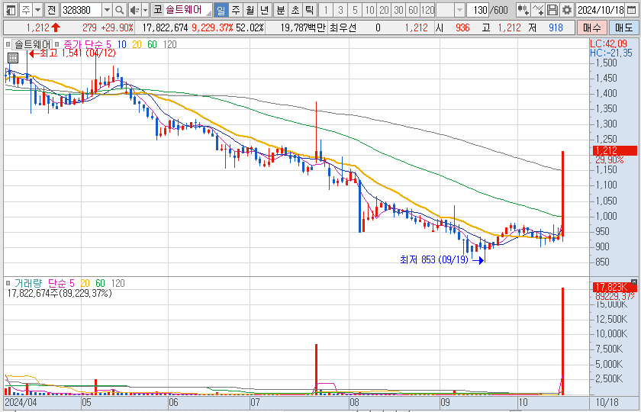The image size is (641, 412).
Task: Click the 코 KOSDAQ market badge
Action: [158, 10]
